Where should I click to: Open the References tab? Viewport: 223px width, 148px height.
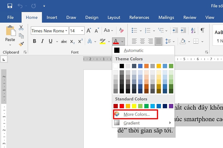[139, 17]
